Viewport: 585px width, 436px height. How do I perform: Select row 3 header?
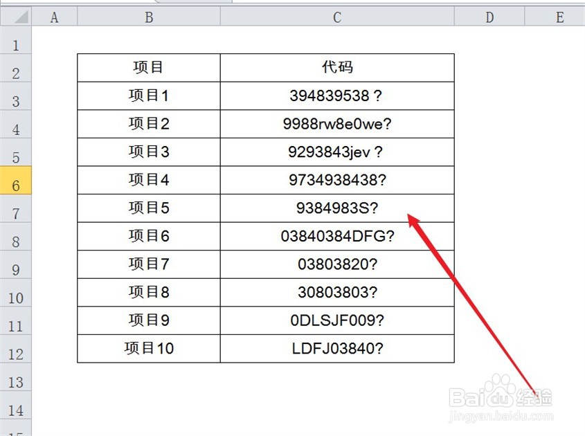16,96
